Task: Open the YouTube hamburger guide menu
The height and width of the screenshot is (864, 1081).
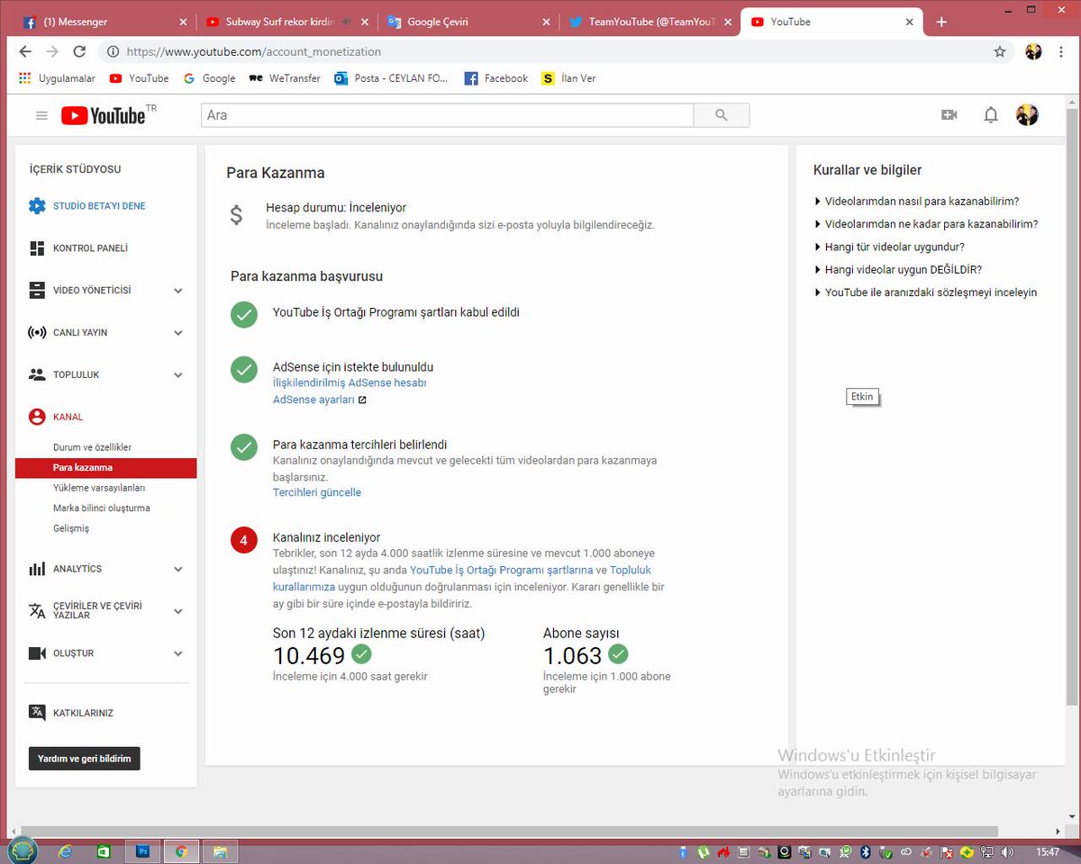Action: click(x=41, y=115)
